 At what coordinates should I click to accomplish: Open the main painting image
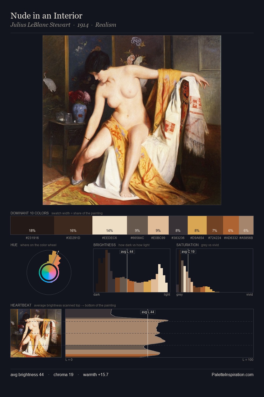click(x=132, y=120)
